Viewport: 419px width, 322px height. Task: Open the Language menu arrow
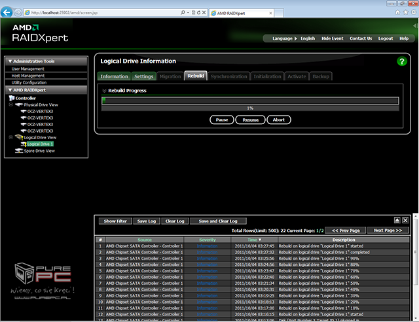(x=296, y=39)
